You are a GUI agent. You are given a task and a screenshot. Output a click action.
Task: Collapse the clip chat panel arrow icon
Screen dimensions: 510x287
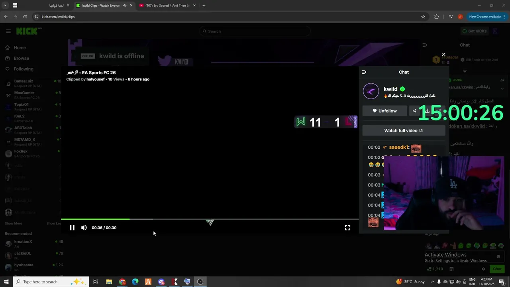(364, 72)
